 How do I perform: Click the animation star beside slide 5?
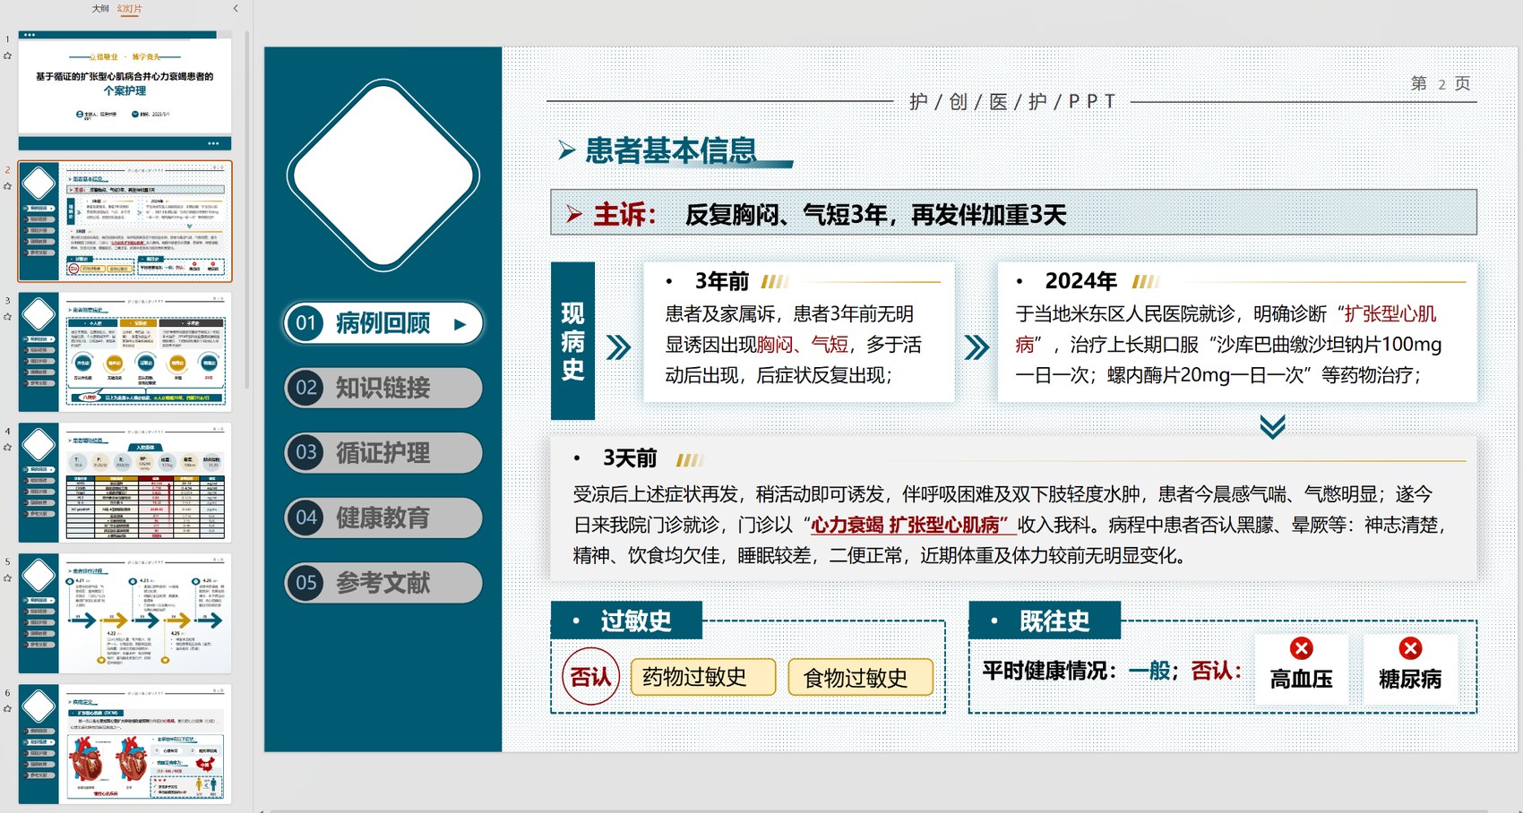[8, 578]
